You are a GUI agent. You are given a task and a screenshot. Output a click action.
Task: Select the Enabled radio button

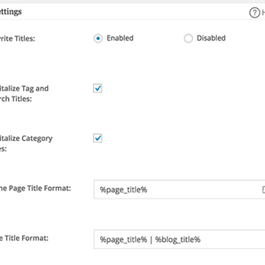[x=98, y=38]
